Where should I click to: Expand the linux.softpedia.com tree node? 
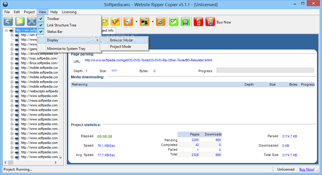(x=12, y=63)
